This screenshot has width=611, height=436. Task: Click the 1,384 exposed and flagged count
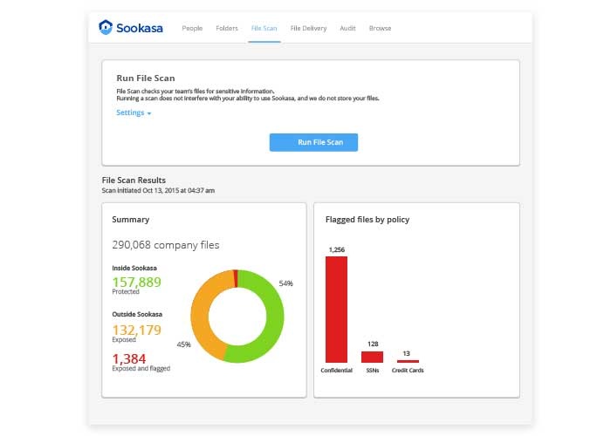click(x=129, y=359)
